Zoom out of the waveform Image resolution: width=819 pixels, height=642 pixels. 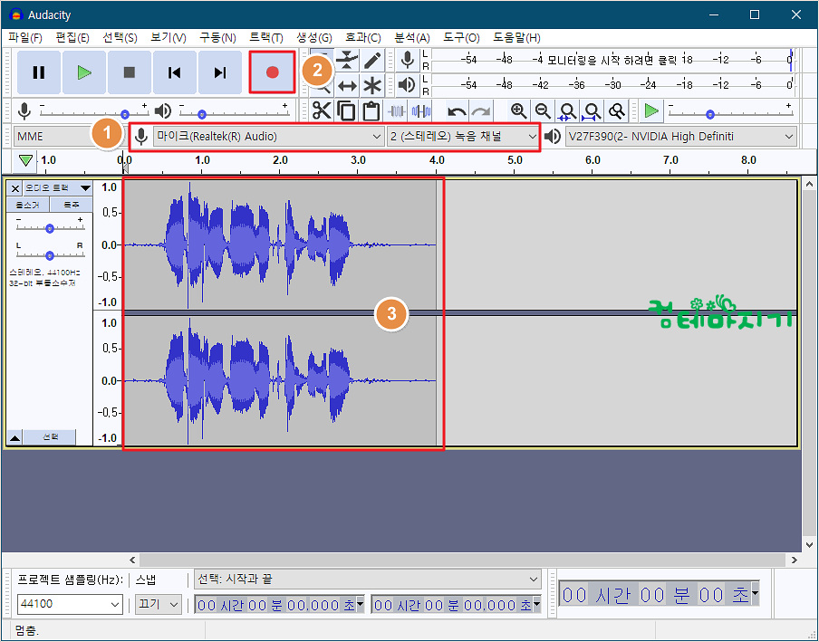coord(543,110)
